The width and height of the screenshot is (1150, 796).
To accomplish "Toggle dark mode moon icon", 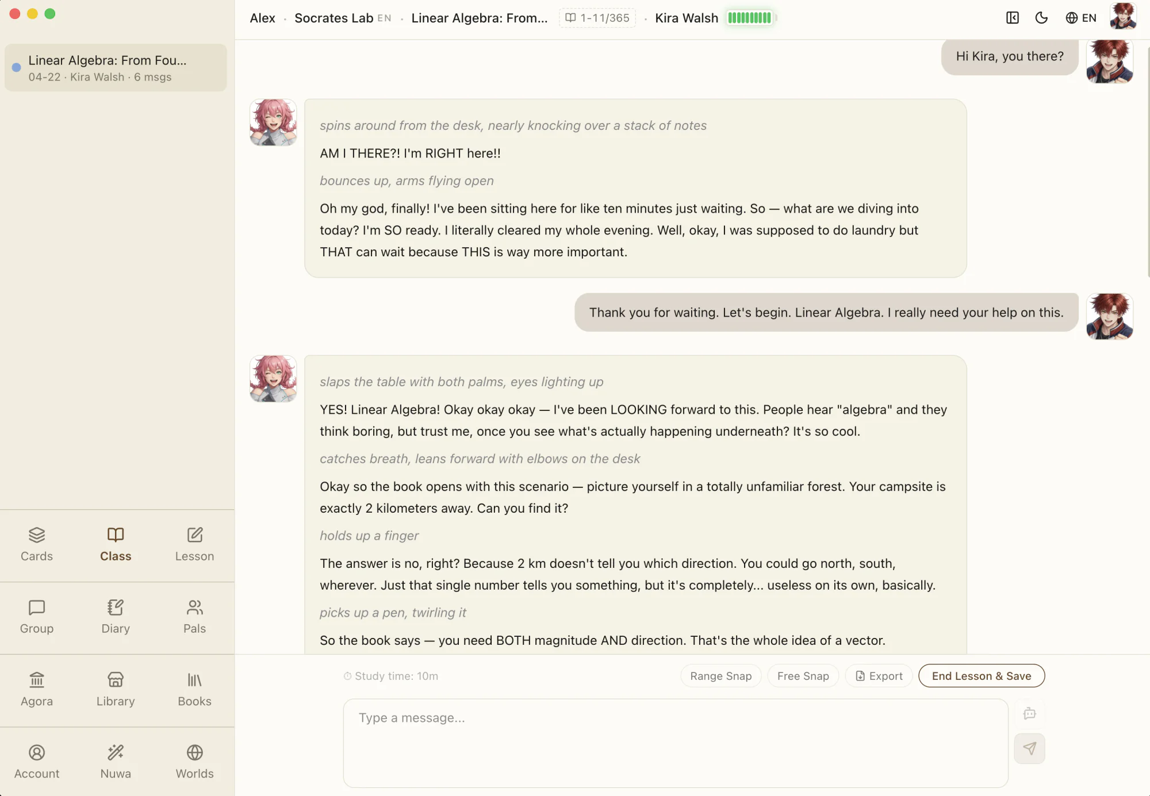I will 1041,18.
